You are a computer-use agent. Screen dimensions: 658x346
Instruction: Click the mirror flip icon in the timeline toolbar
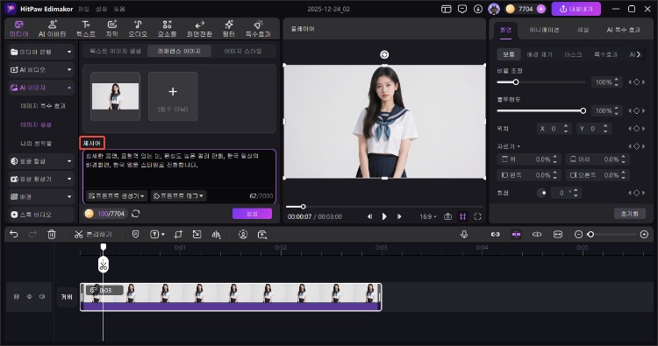[x=216, y=234]
